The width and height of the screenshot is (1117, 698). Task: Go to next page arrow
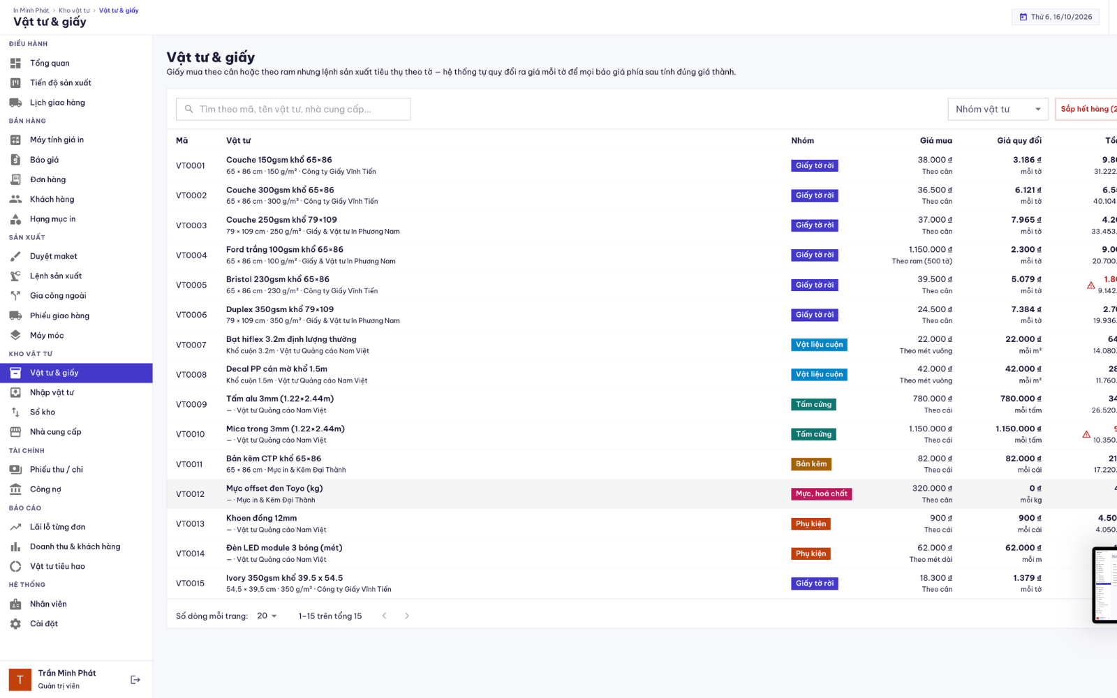(407, 616)
